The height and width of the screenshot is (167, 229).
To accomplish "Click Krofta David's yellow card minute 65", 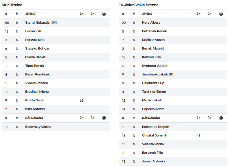I will 82,100.
